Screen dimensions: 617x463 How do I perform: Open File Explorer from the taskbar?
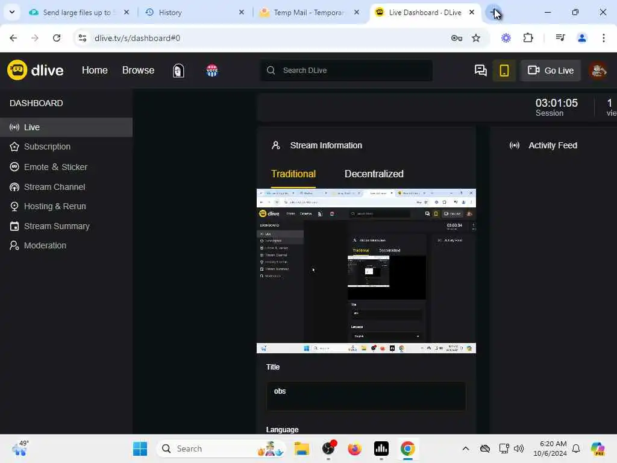coord(301,449)
